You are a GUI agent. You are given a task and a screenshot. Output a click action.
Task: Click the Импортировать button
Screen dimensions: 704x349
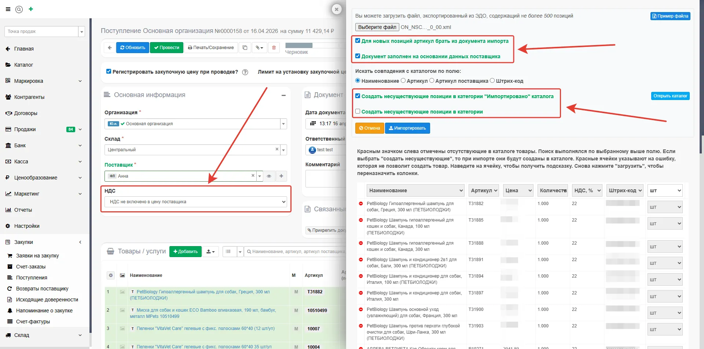[407, 128]
